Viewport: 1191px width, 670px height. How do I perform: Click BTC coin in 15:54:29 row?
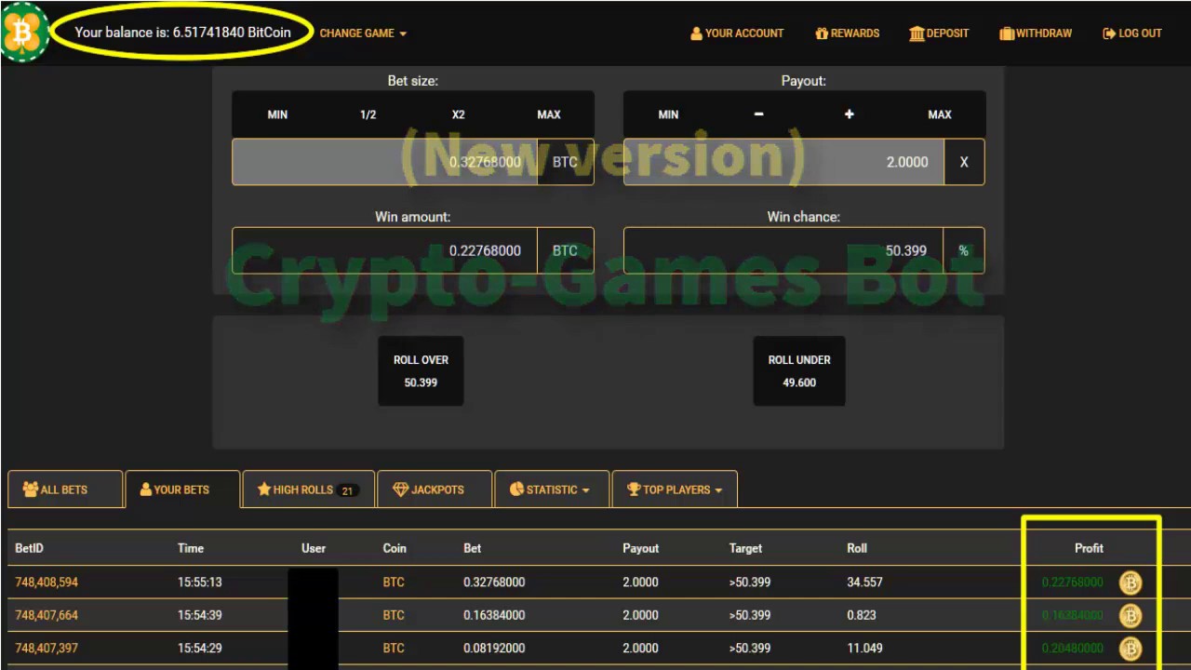coord(394,648)
